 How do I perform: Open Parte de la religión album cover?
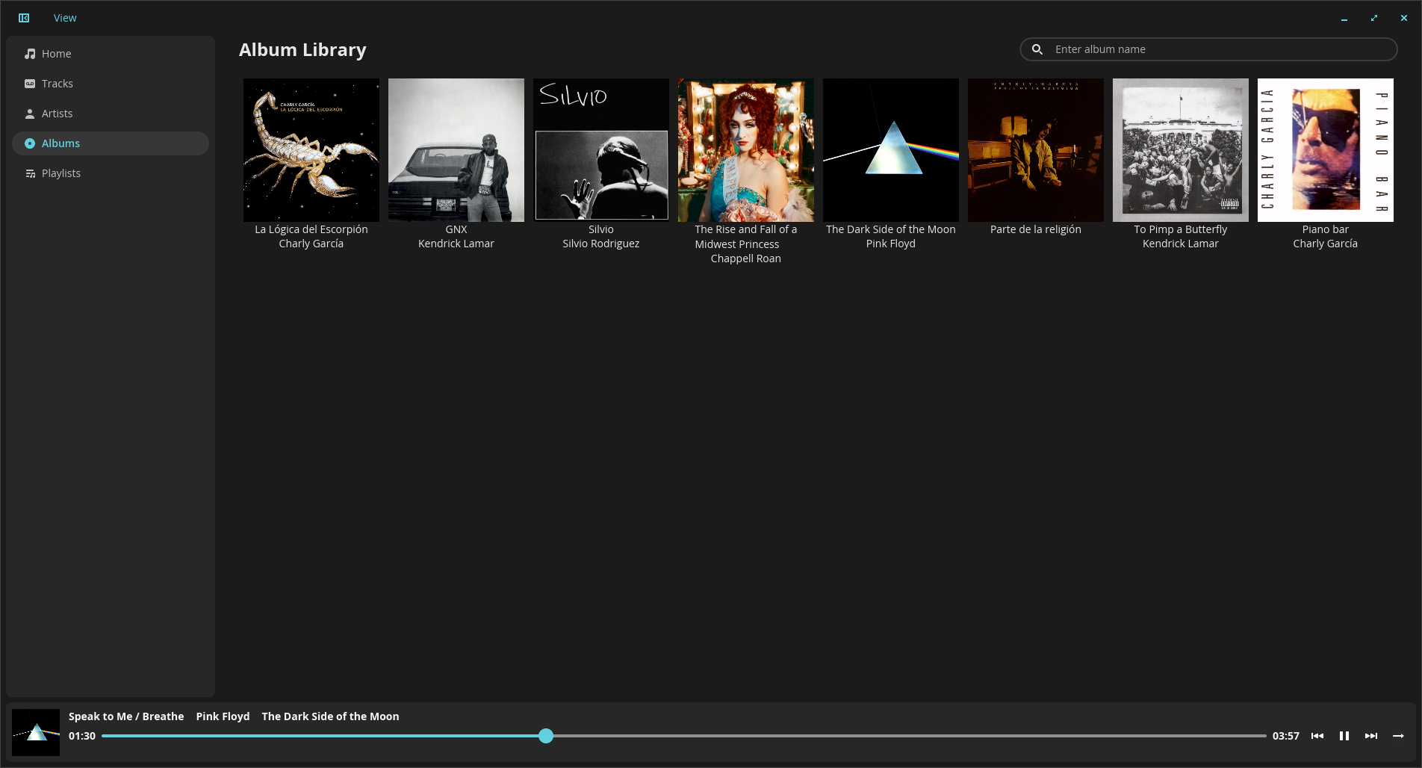(x=1036, y=150)
